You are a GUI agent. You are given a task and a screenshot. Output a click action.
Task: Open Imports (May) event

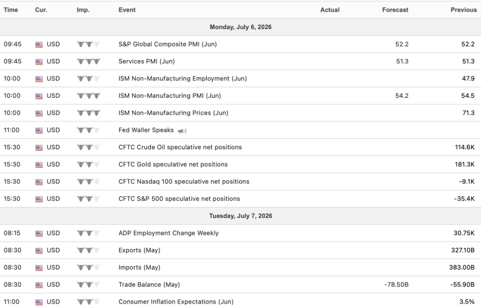click(x=139, y=268)
